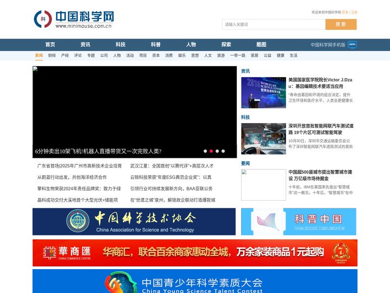Select the 产经 sub-navigation tab
Viewport: 390px width, 293px height.
click(x=65, y=55)
